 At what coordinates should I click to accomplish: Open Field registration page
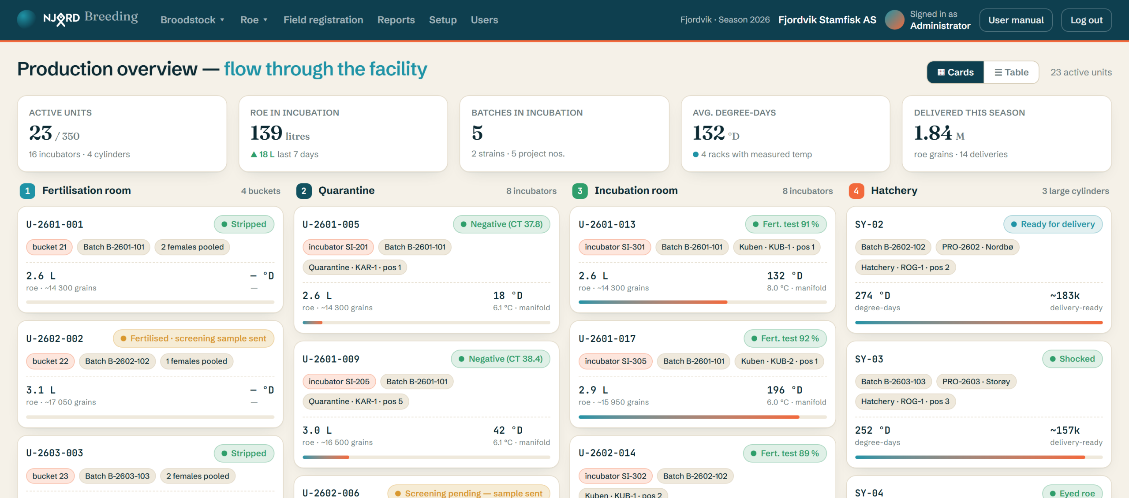(323, 20)
